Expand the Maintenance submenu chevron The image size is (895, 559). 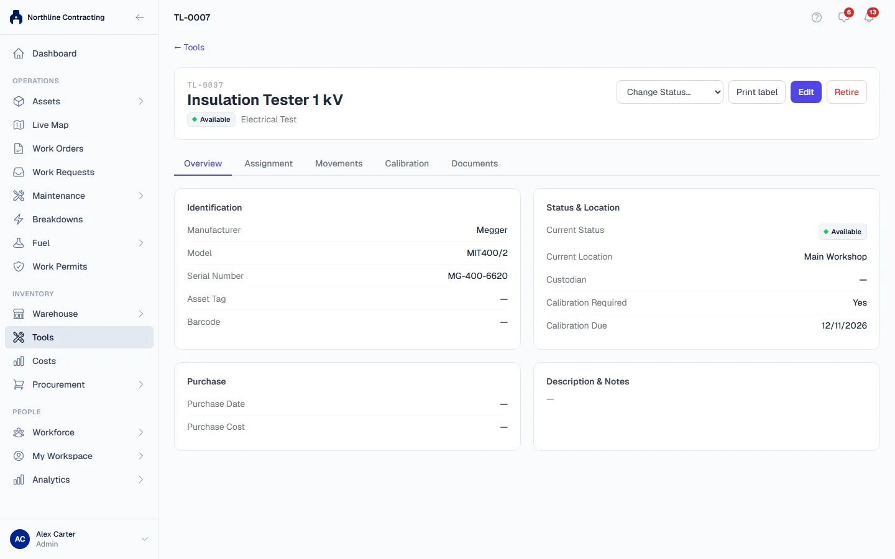141,196
